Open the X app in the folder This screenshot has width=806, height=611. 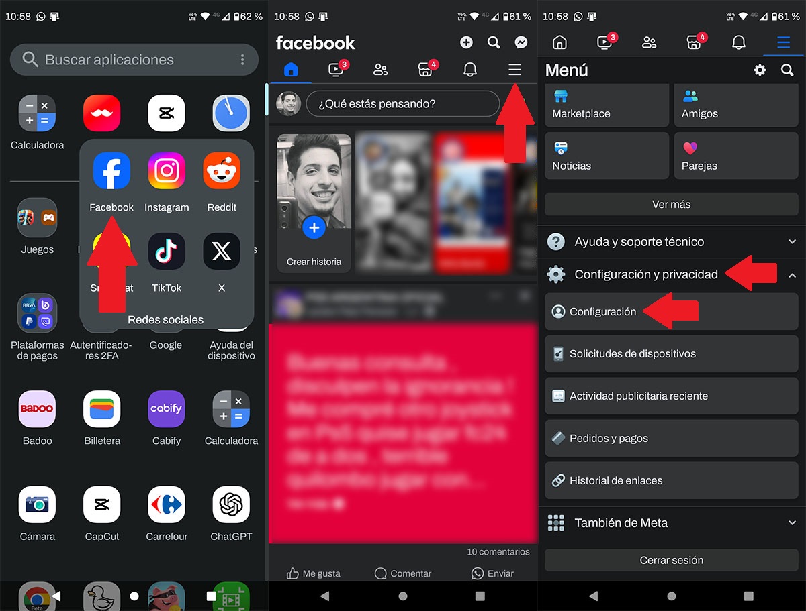point(222,252)
